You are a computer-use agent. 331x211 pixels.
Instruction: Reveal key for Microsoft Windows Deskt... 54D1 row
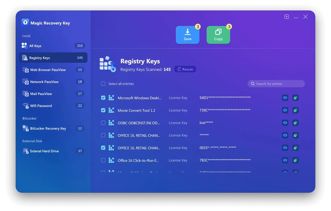pyautogui.click(x=285, y=98)
